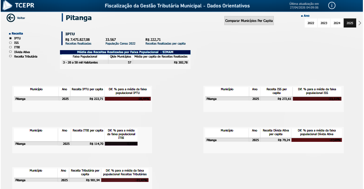Select the 2024 year tab

[337, 23]
